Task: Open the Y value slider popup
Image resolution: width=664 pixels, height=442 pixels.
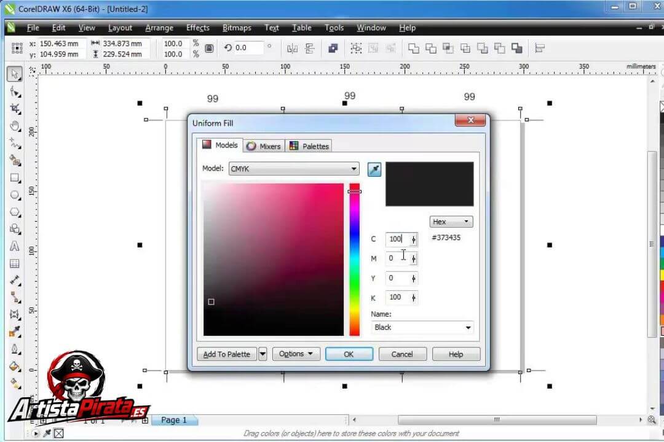Action: click(x=414, y=278)
